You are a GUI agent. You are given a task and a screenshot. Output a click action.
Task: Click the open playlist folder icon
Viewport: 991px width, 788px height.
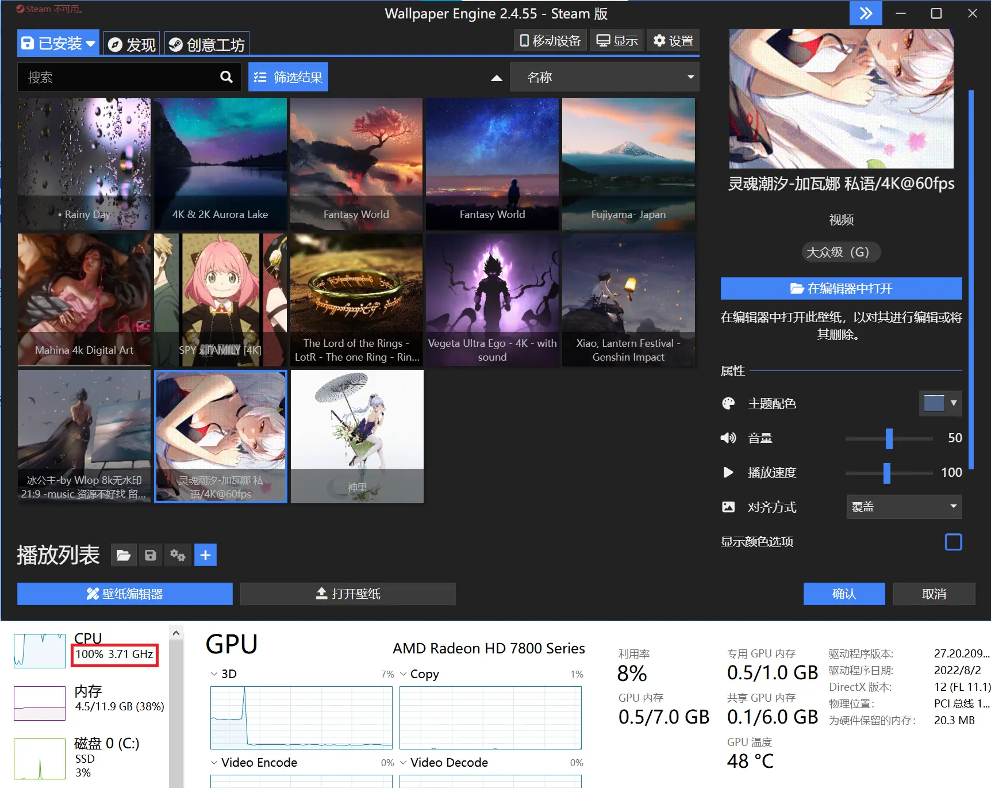coord(124,555)
